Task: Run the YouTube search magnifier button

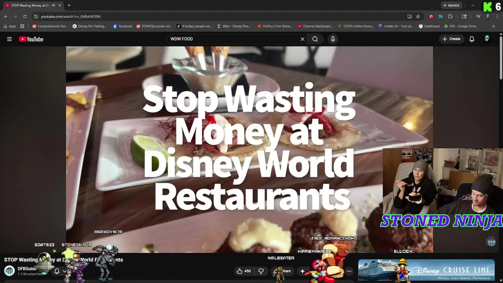Action: click(x=315, y=39)
